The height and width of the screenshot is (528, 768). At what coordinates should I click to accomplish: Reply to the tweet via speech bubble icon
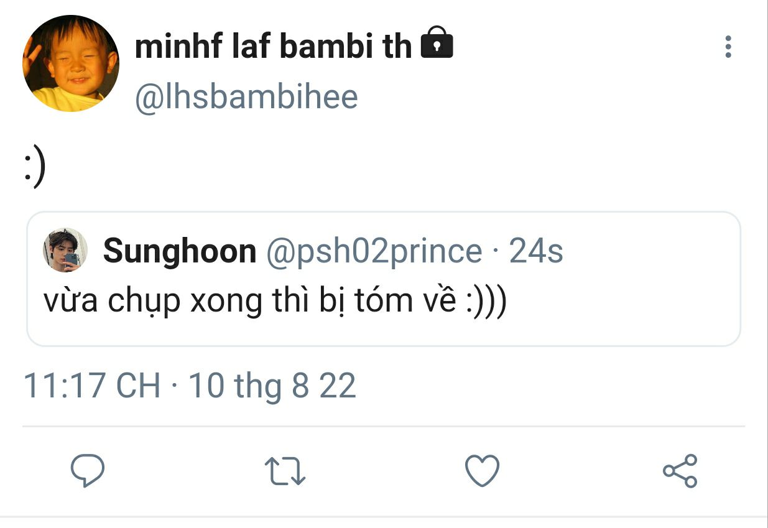point(88,470)
